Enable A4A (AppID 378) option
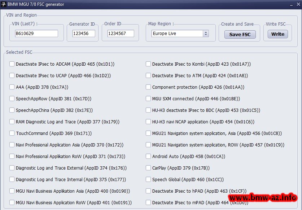This screenshot has width=302, height=210. 12,87
